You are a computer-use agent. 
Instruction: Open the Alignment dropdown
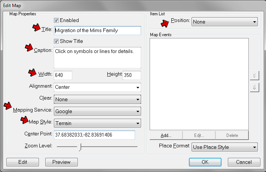click(97, 87)
